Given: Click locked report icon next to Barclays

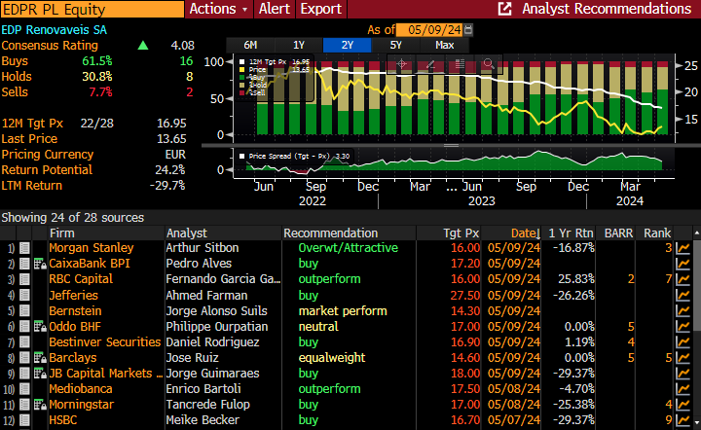Looking at the screenshot, I should coord(39,357).
